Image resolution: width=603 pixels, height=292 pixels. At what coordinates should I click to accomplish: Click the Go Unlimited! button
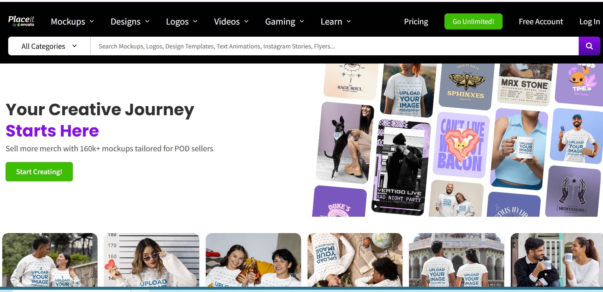pyautogui.click(x=473, y=22)
